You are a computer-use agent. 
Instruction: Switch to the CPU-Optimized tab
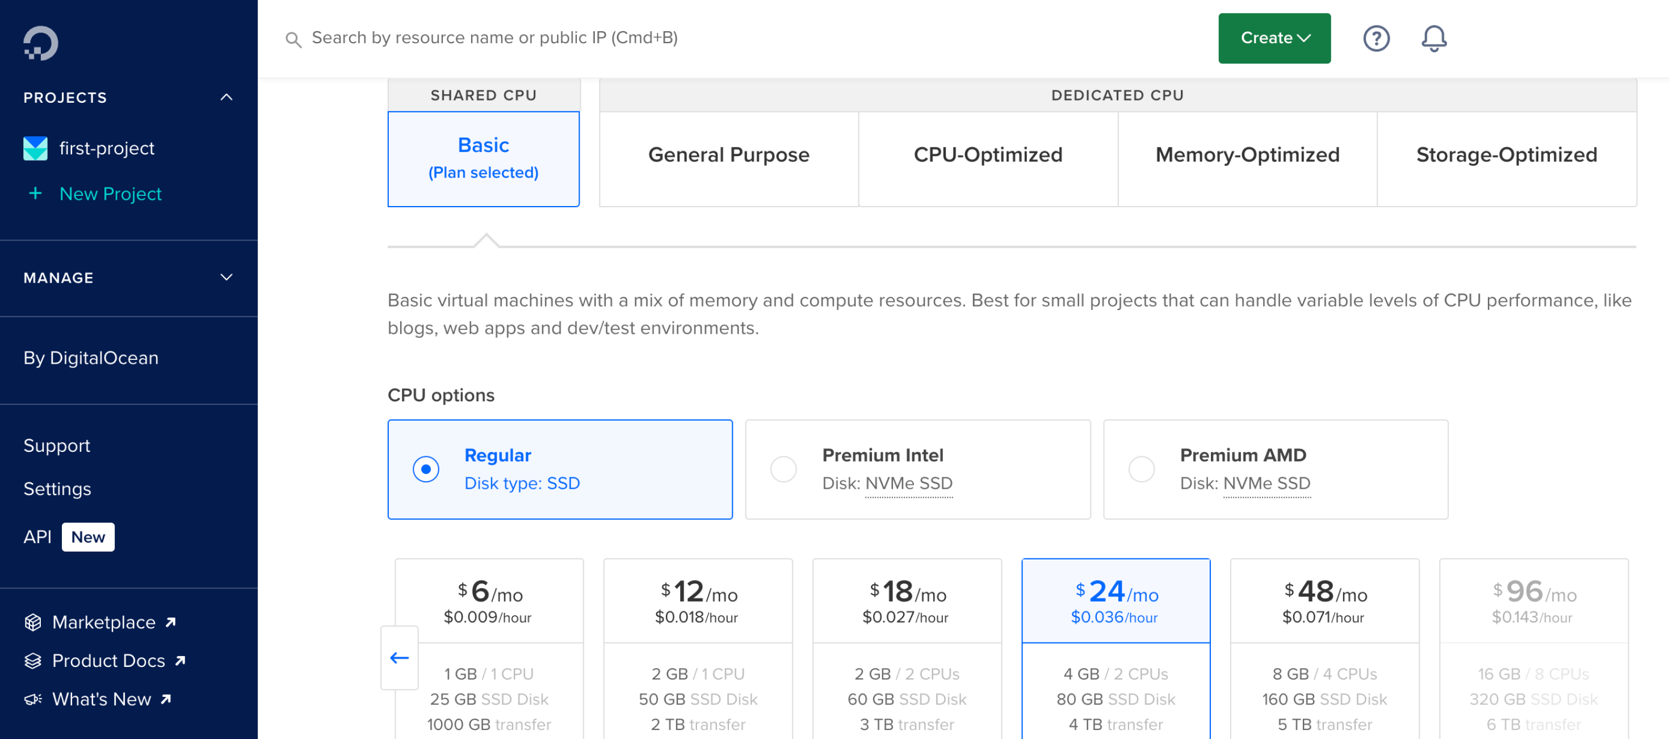tap(987, 155)
